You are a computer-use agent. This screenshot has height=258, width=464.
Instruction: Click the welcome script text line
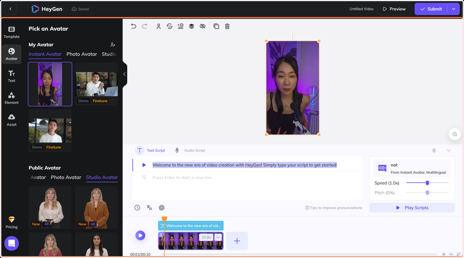click(245, 165)
